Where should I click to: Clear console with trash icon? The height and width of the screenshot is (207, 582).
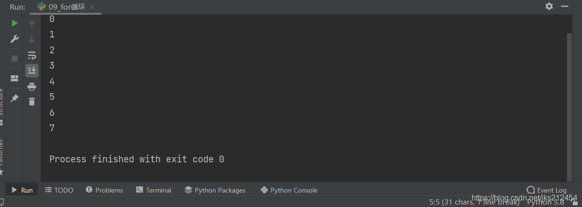click(x=32, y=101)
